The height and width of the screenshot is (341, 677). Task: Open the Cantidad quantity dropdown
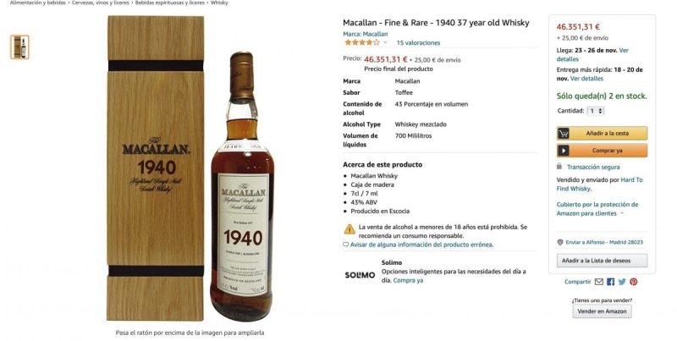coord(596,111)
